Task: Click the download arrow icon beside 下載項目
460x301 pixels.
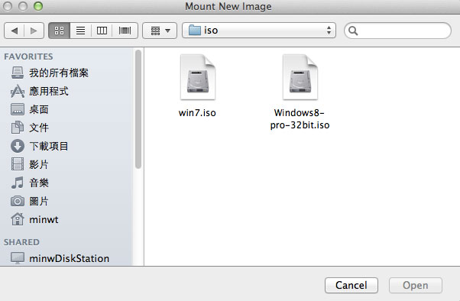Action: (18, 146)
